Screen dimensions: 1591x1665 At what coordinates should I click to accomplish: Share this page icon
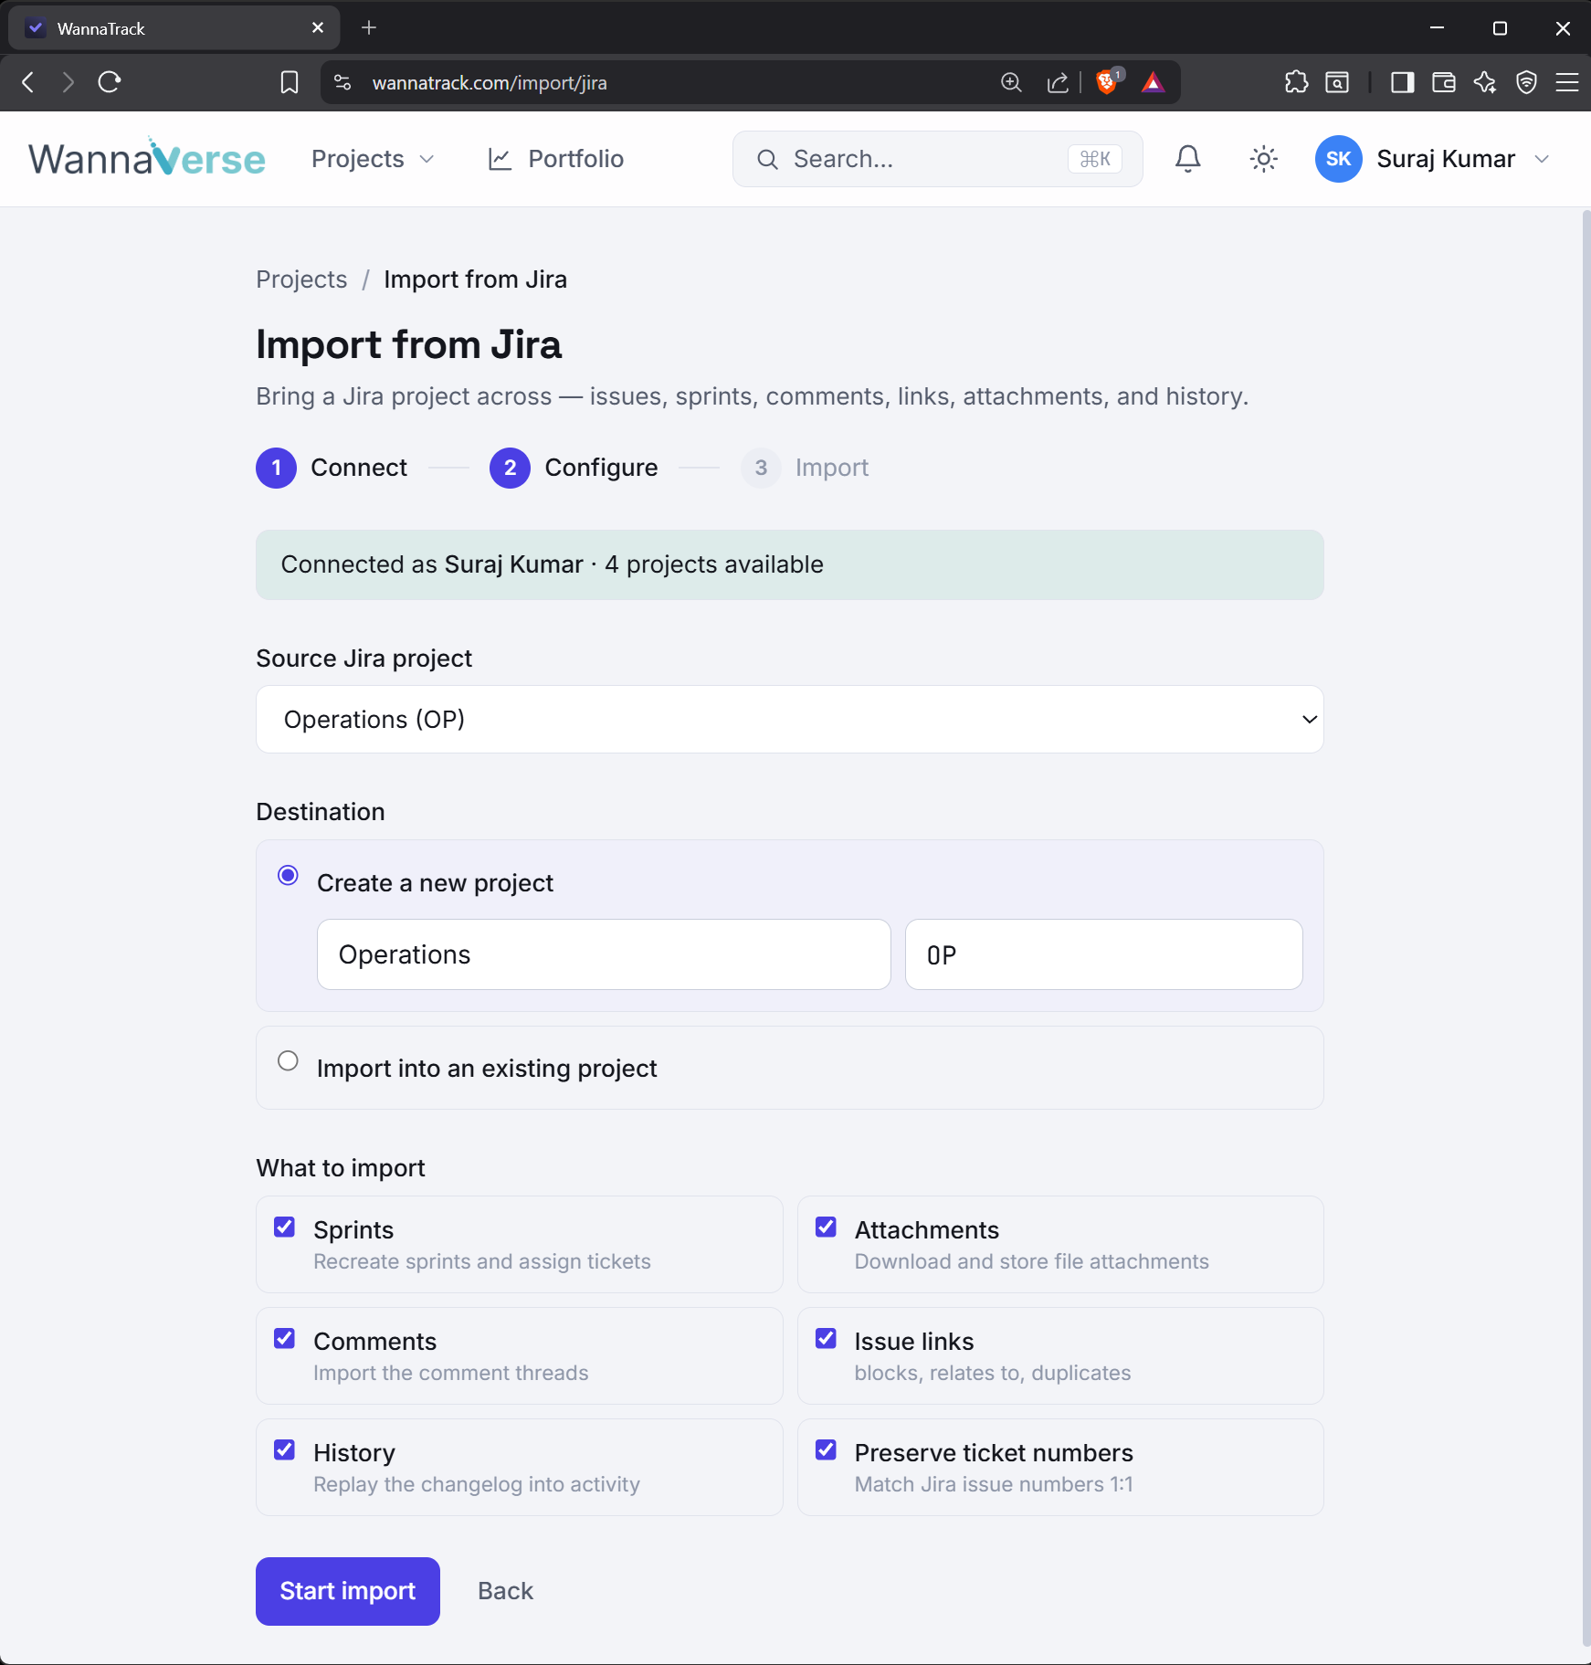1058,82
